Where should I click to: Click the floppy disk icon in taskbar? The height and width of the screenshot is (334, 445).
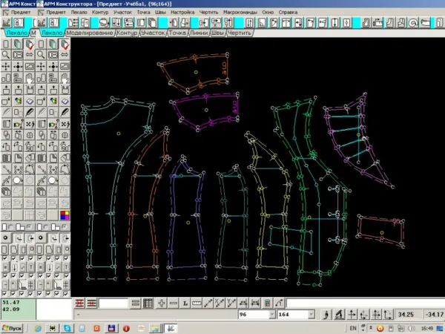[x=111, y=328]
